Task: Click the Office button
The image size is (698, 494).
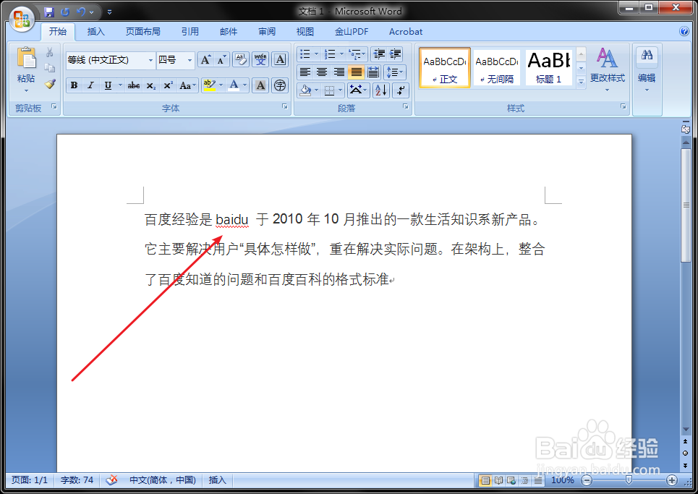Action: pyautogui.click(x=22, y=20)
